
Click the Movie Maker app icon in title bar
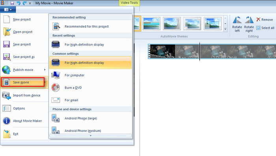pos(2,3)
